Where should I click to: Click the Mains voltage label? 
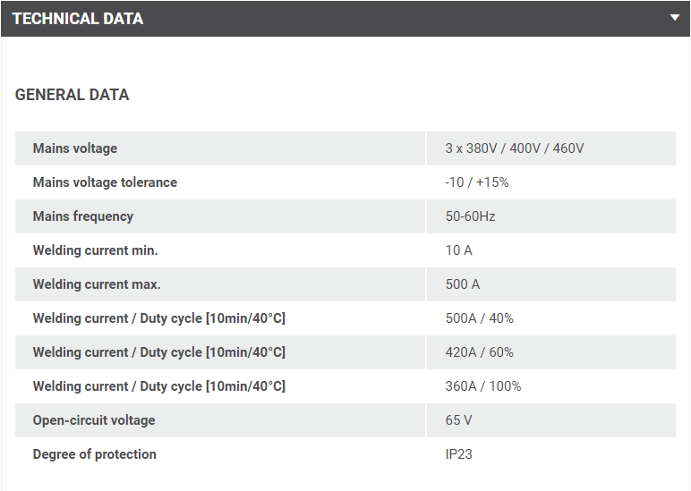point(75,148)
